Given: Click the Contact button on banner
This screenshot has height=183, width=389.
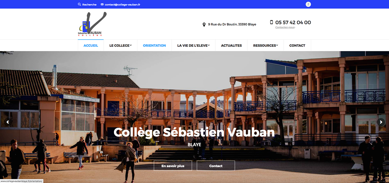Looking at the screenshot, I should tap(216, 166).
